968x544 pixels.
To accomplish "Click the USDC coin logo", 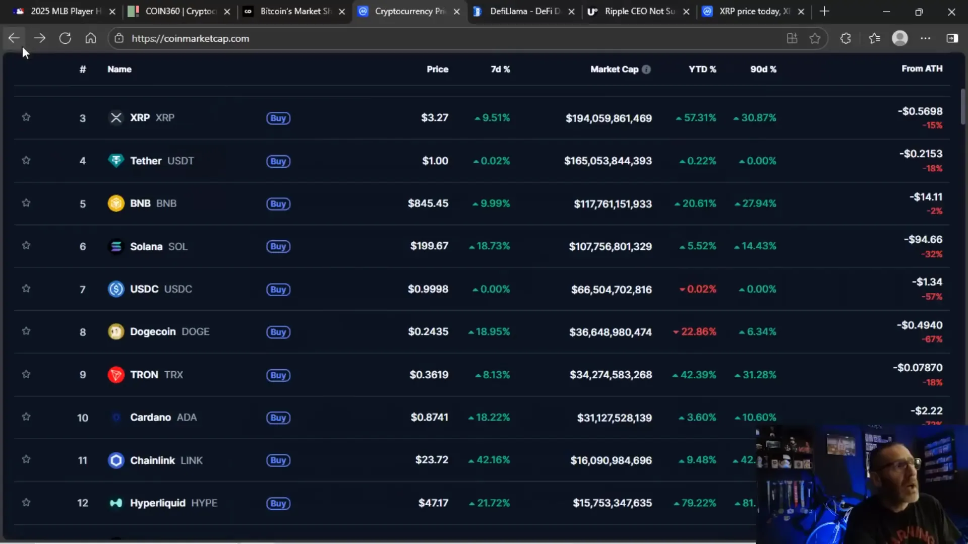I will [116, 289].
